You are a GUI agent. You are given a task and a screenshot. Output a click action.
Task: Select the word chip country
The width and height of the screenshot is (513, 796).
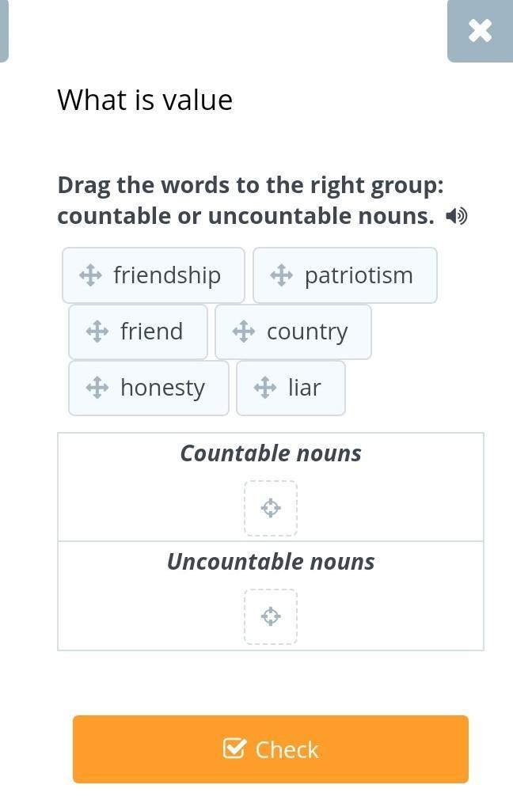(x=307, y=332)
